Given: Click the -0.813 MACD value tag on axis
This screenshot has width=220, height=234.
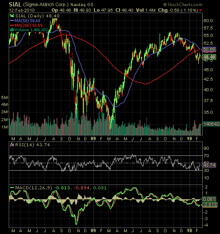Looking at the screenshot, I should [x=209, y=205].
